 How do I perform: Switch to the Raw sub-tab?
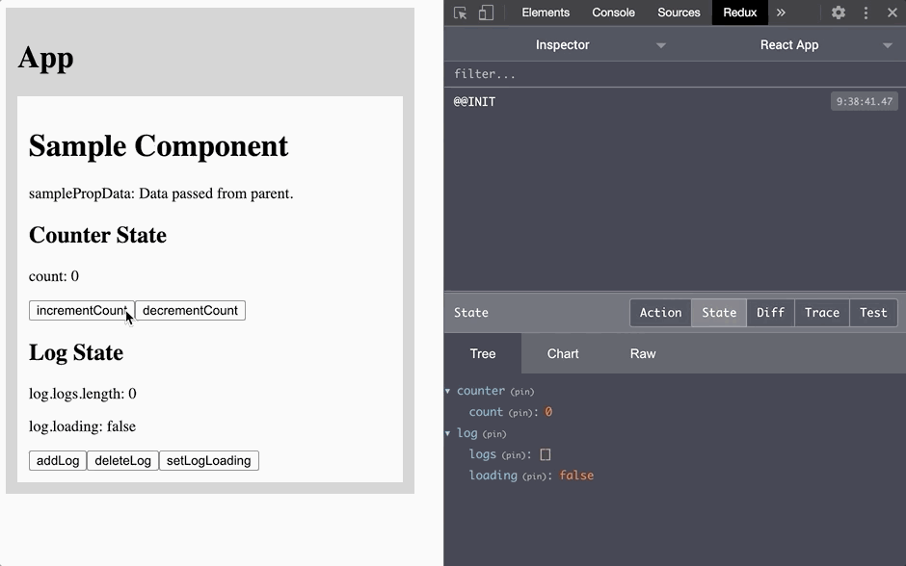click(x=643, y=353)
